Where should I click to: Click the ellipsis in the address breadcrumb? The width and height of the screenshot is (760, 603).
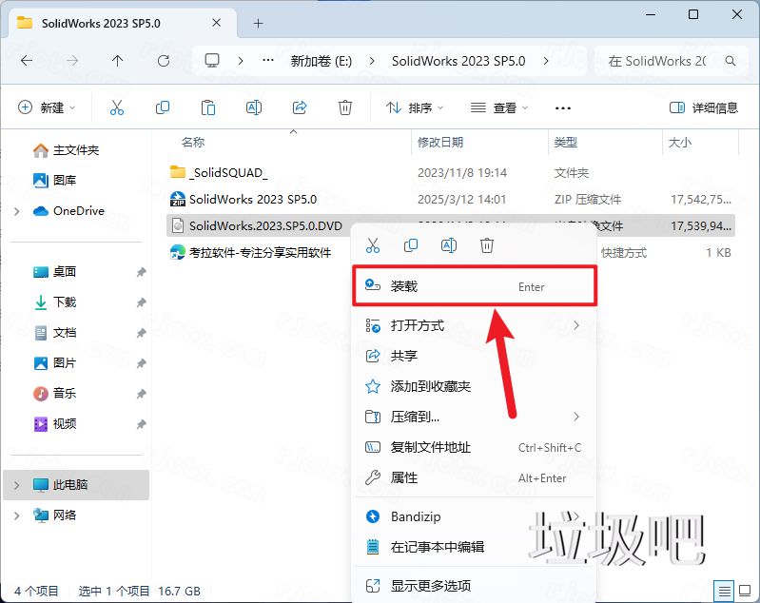point(268,61)
